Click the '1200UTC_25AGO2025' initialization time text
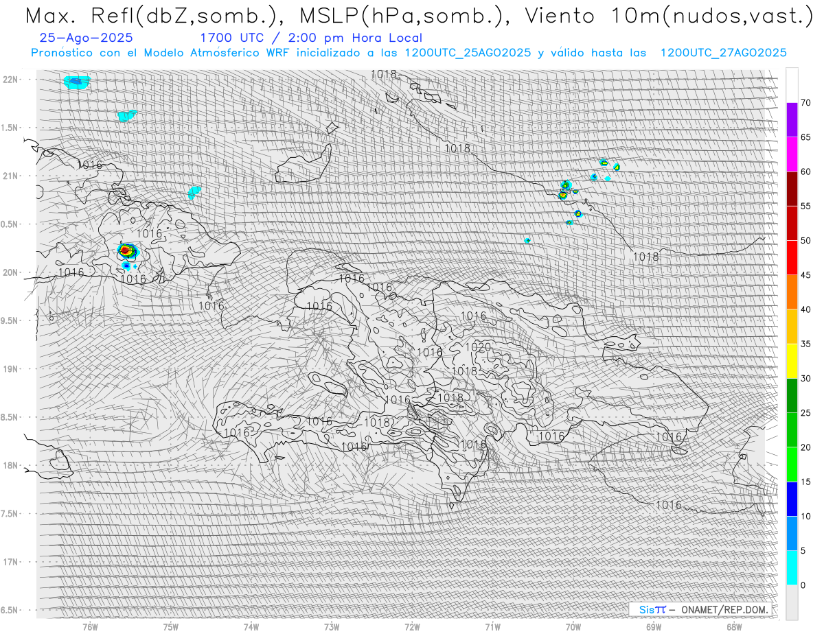The height and width of the screenshot is (636, 824). pyautogui.click(x=468, y=53)
